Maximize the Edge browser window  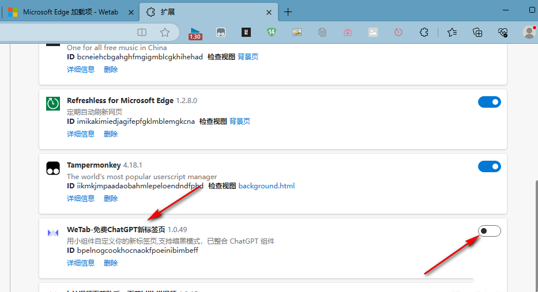pos(532,10)
